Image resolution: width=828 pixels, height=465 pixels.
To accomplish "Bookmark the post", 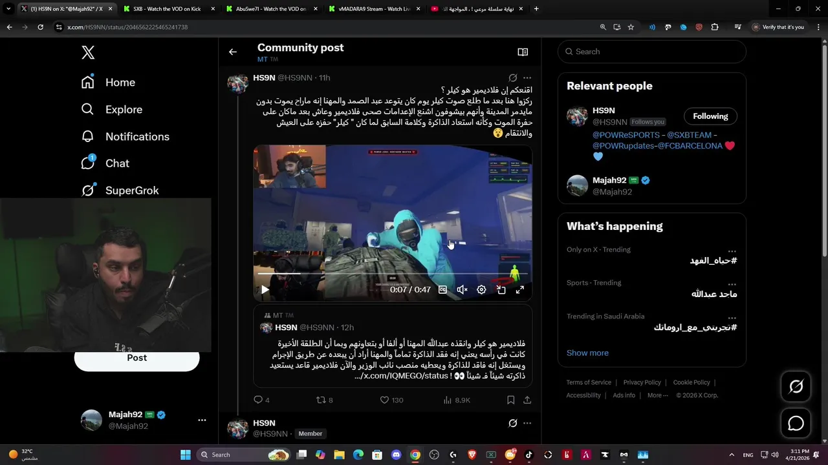I will (510, 400).
